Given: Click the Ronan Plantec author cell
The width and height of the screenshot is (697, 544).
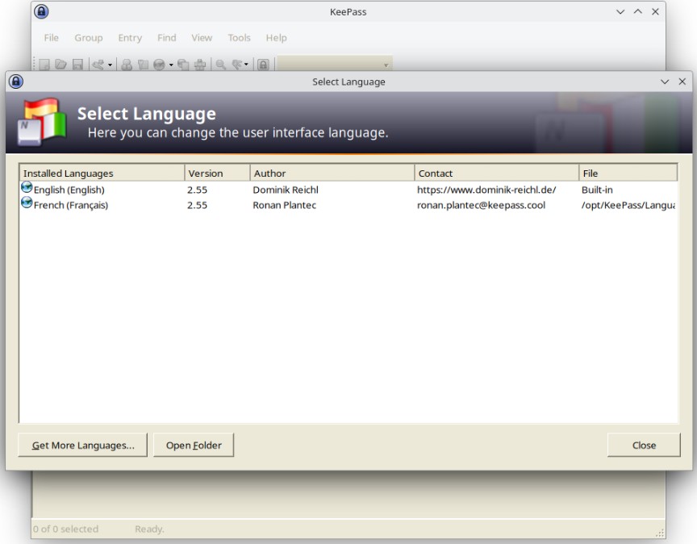Looking at the screenshot, I should point(285,205).
